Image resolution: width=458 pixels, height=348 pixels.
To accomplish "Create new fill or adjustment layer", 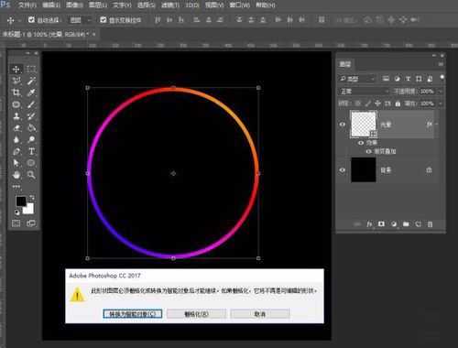I will click(394, 224).
